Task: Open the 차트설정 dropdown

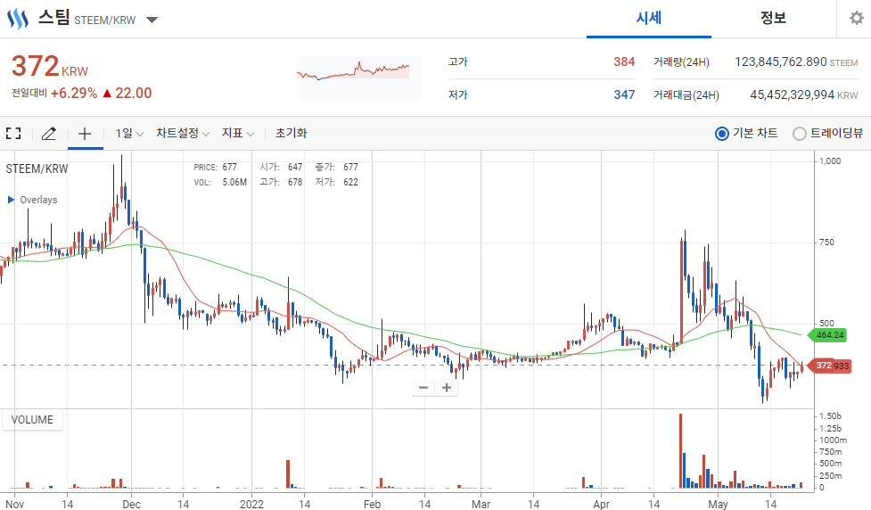Action: click(182, 134)
